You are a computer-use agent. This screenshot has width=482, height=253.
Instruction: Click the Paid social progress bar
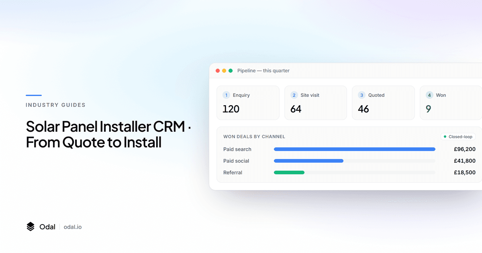[x=308, y=161]
